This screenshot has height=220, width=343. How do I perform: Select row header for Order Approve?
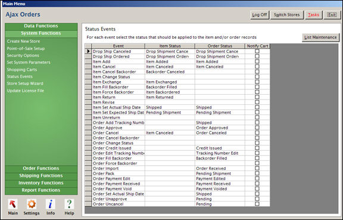[88, 128]
